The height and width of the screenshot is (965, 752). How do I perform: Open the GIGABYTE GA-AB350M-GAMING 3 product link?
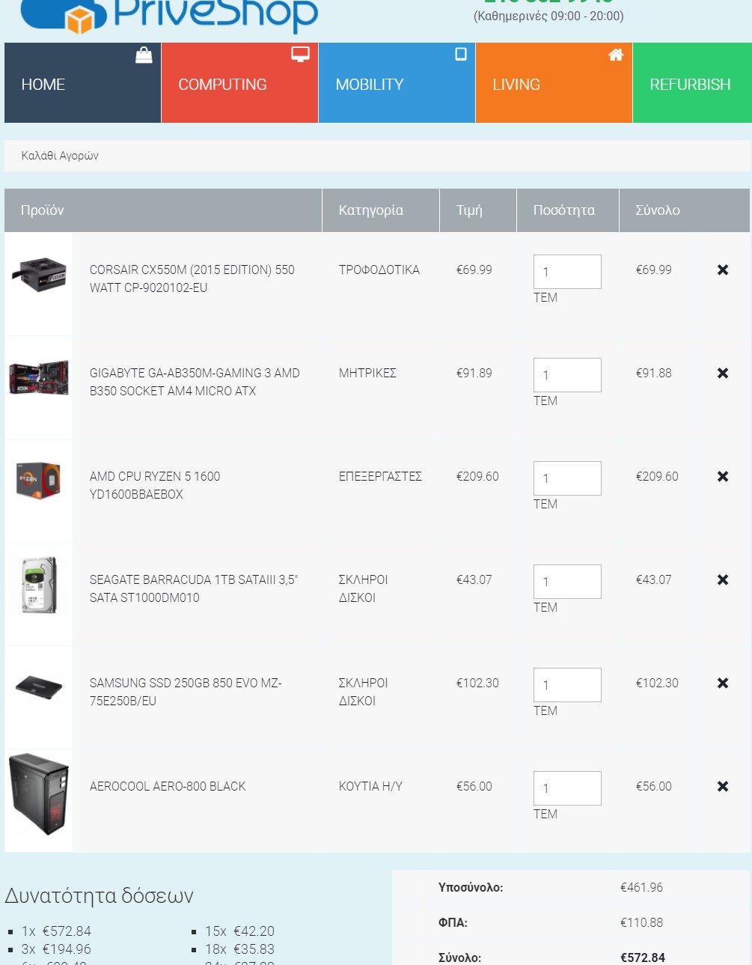click(x=195, y=382)
